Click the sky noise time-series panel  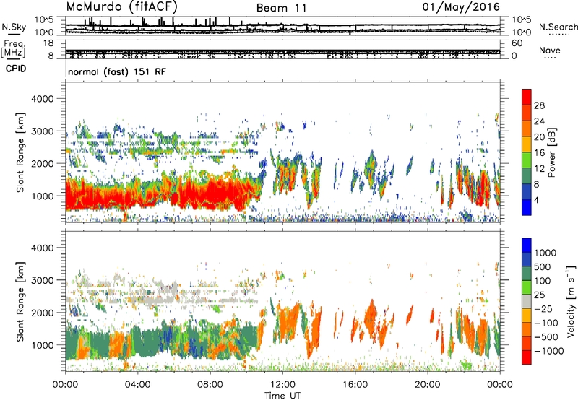pyautogui.click(x=282, y=26)
